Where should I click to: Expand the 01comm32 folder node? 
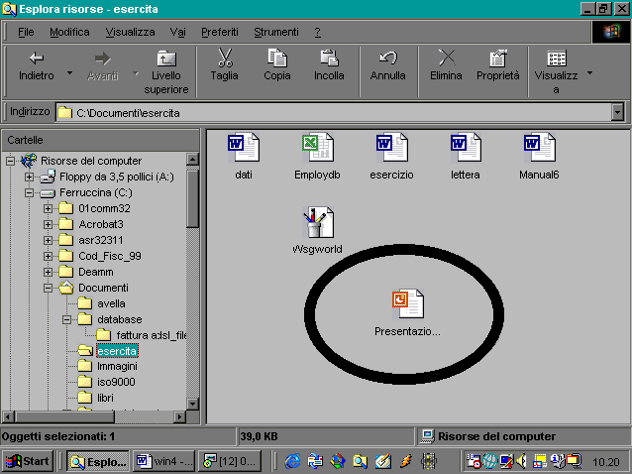(48, 208)
